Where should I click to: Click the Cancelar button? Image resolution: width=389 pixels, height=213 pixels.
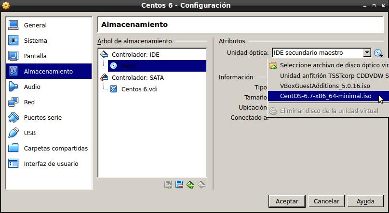[326, 201]
